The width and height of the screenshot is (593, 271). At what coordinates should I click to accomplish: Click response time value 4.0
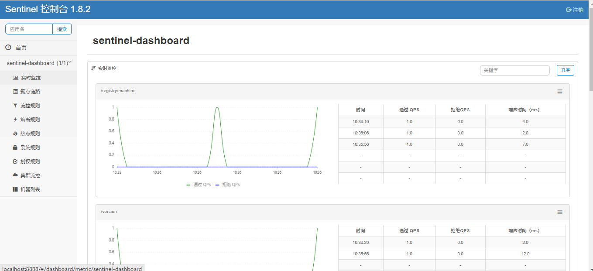[525, 122]
